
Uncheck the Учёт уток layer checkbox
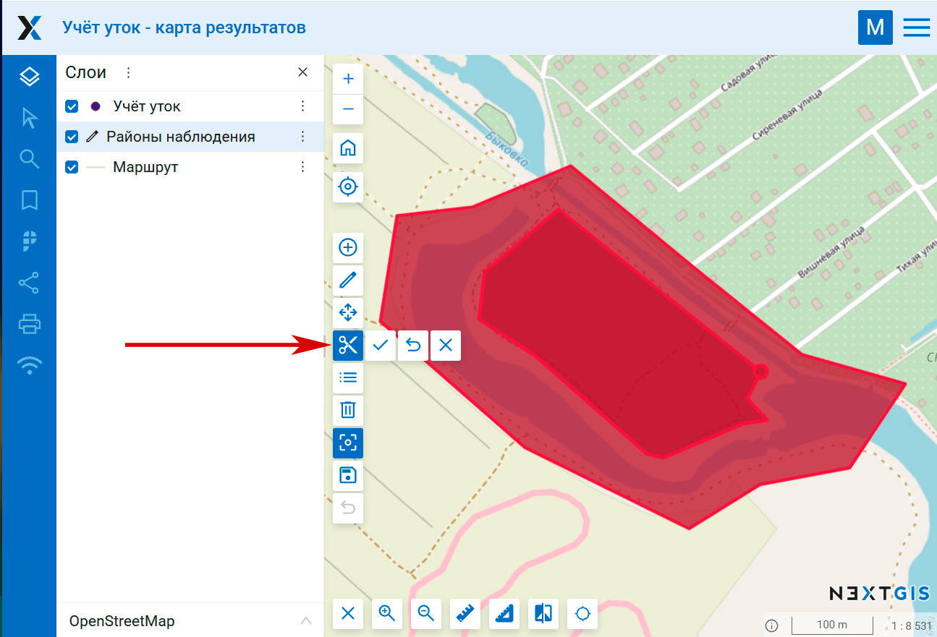click(72, 106)
